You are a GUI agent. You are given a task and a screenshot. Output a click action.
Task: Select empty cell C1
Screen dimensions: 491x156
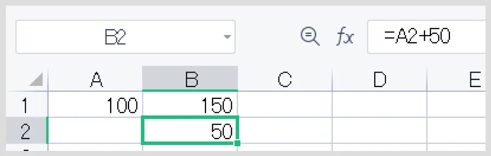coord(285,104)
